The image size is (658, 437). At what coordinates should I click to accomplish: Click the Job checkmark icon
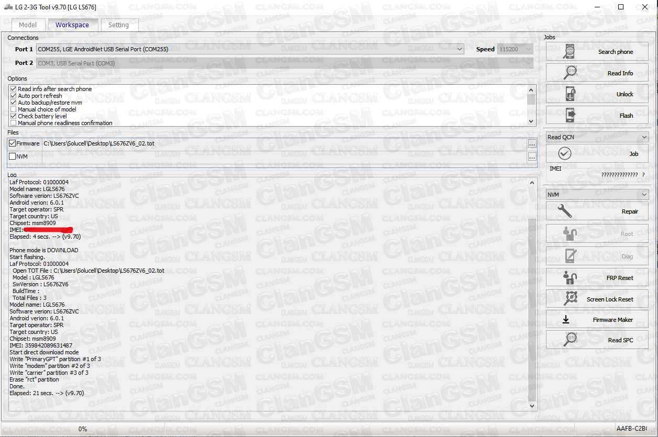coord(565,153)
